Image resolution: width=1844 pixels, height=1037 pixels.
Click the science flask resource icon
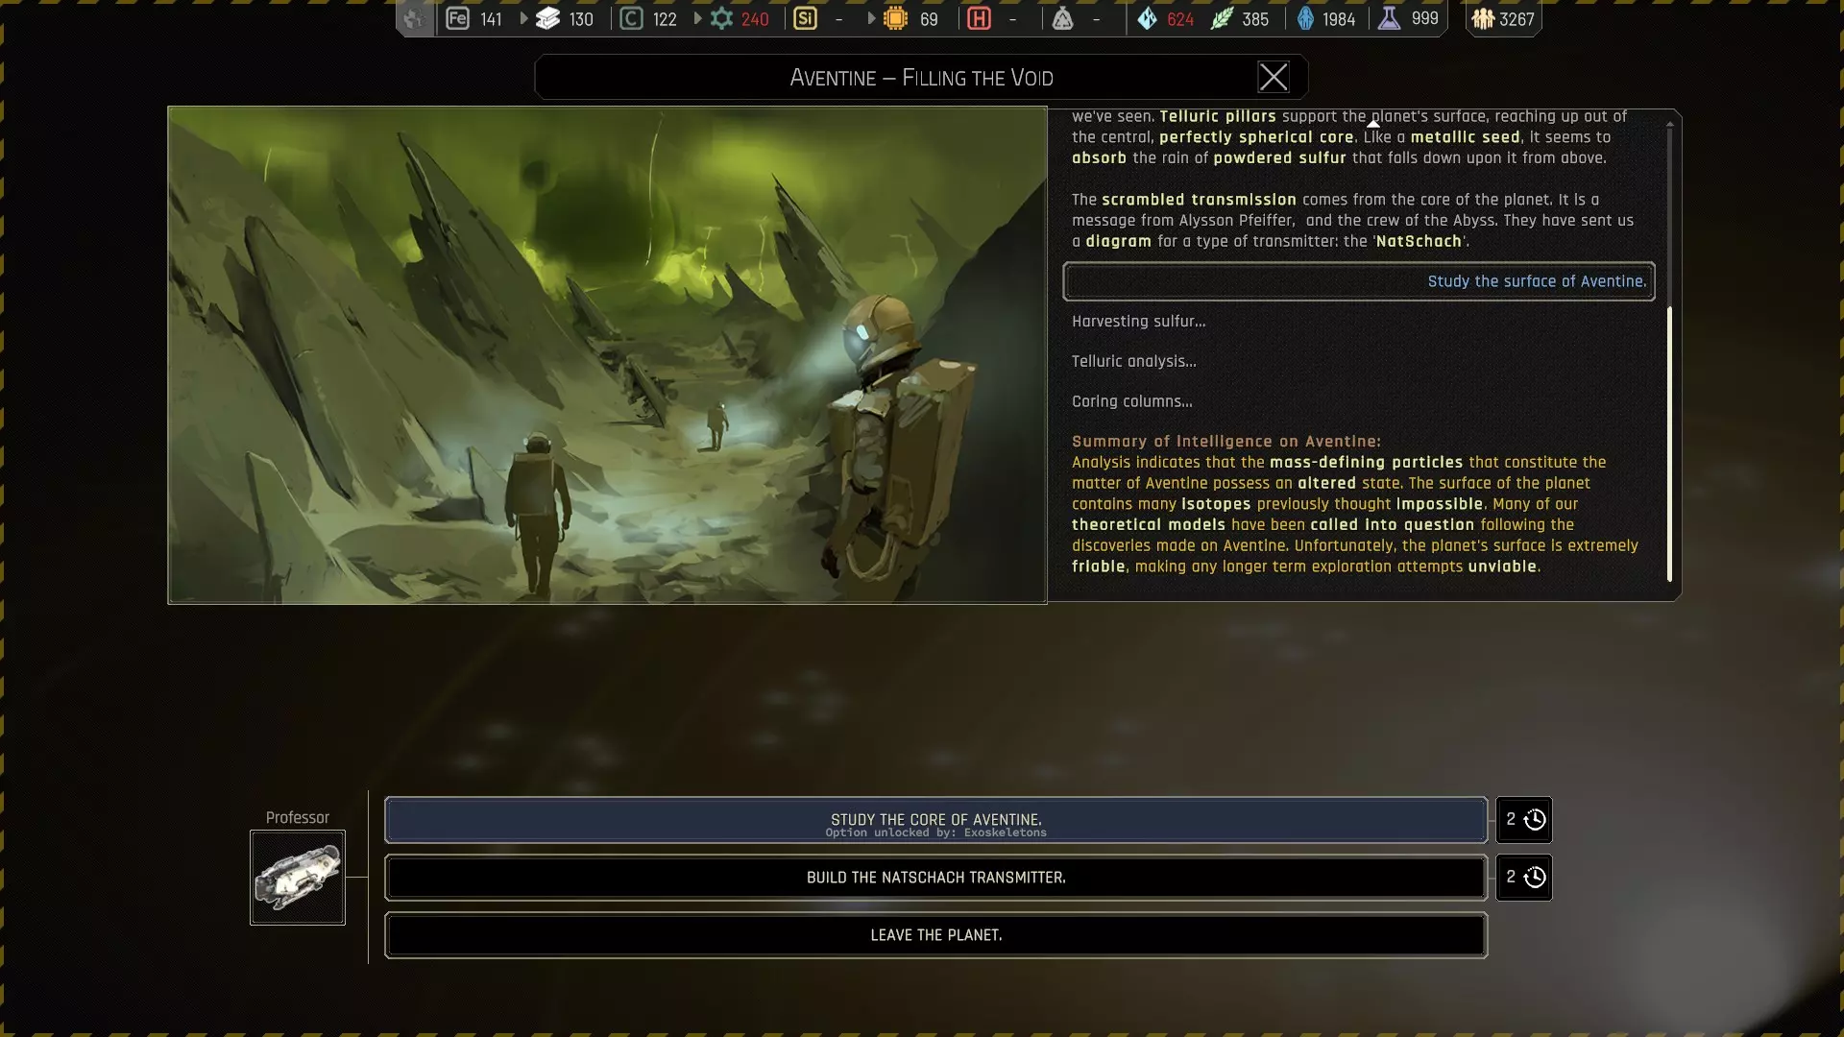click(x=1389, y=18)
